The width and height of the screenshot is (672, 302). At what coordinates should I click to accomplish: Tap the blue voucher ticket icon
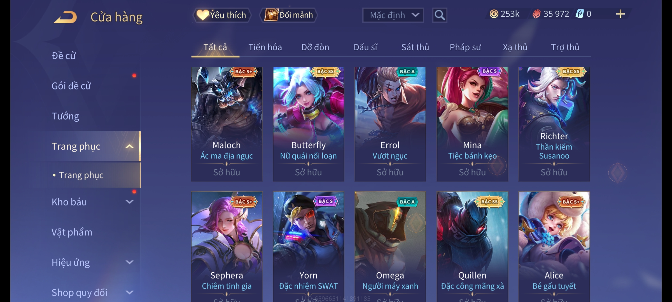[x=579, y=14]
